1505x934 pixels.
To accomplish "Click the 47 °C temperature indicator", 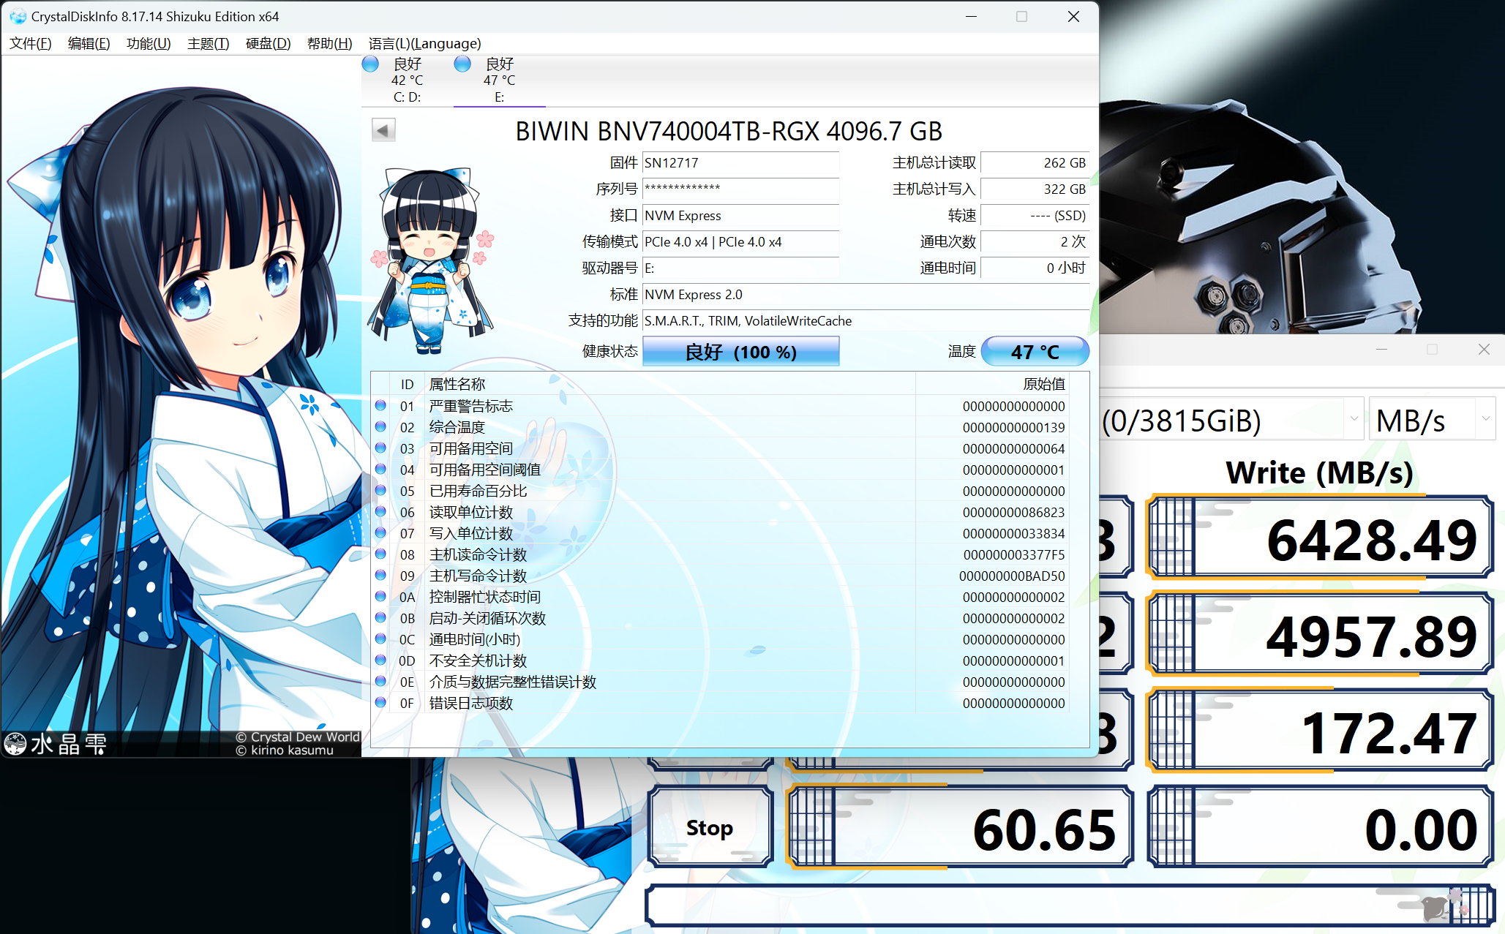I will (x=1034, y=352).
